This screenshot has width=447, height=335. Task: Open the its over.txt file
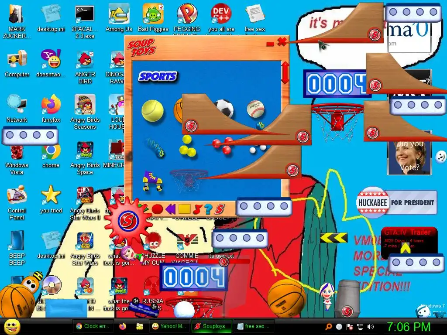[x=221, y=256]
